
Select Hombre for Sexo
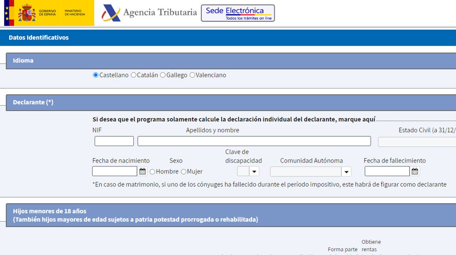click(152, 172)
